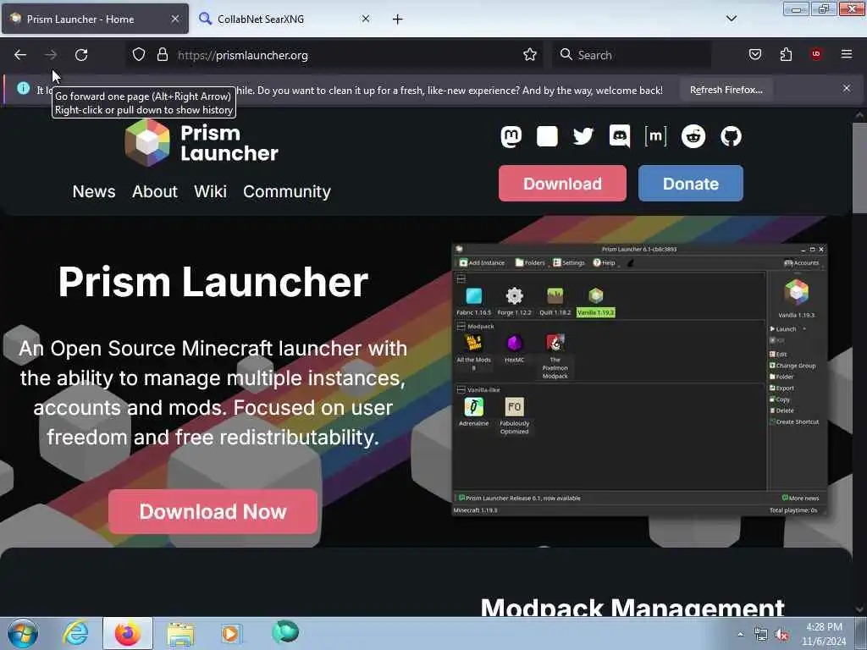The width and height of the screenshot is (867, 650).
Task: Join Prism Launcher Discord server
Action: [619, 136]
